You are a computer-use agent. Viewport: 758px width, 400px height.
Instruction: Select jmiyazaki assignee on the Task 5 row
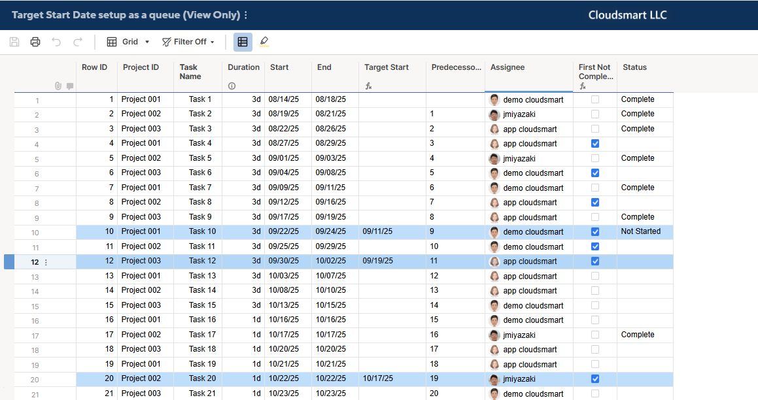pyautogui.click(x=529, y=158)
